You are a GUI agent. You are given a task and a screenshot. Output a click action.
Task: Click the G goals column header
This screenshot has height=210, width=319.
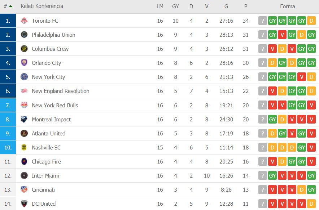coord(226,6)
